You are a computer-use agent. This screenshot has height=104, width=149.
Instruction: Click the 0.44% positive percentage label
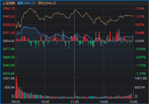140,33
